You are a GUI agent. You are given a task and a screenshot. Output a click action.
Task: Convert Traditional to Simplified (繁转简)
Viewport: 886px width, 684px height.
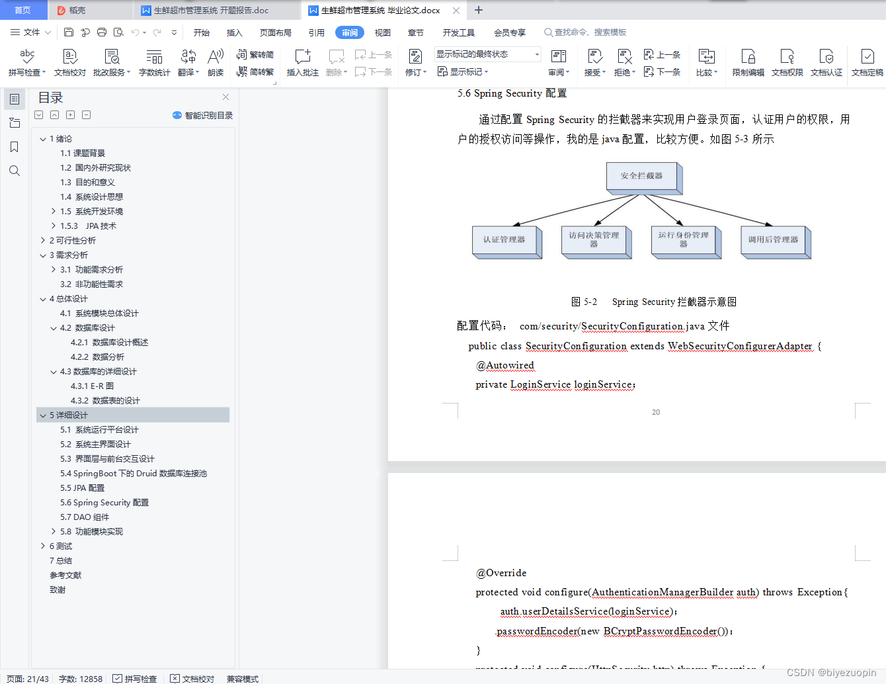[255, 54]
